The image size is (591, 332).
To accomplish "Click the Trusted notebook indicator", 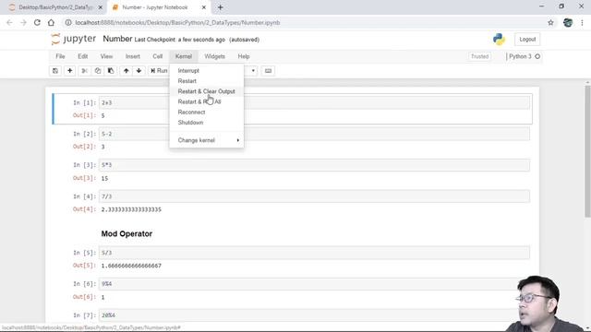I will coord(479,56).
